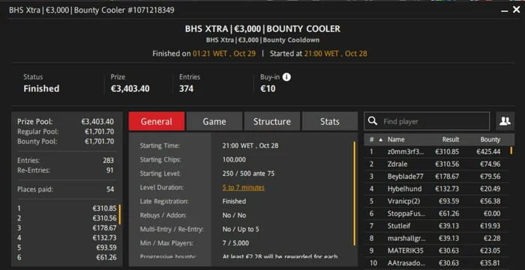Image resolution: width=525 pixels, height=270 pixels.
Task: Select player row StoppaFus...
Action: click(436, 214)
